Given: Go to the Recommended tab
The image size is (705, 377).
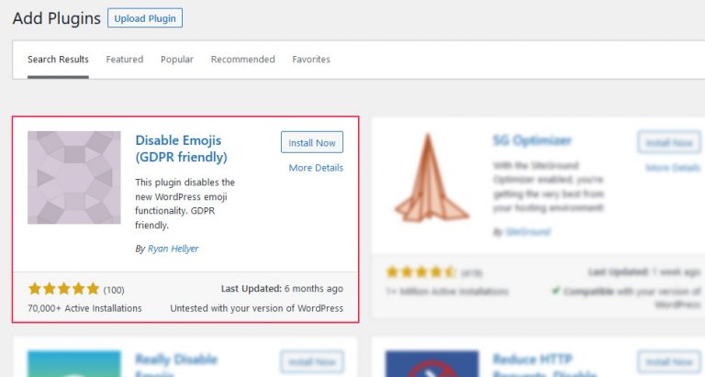Looking at the screenshot, I should coord(242,60).
